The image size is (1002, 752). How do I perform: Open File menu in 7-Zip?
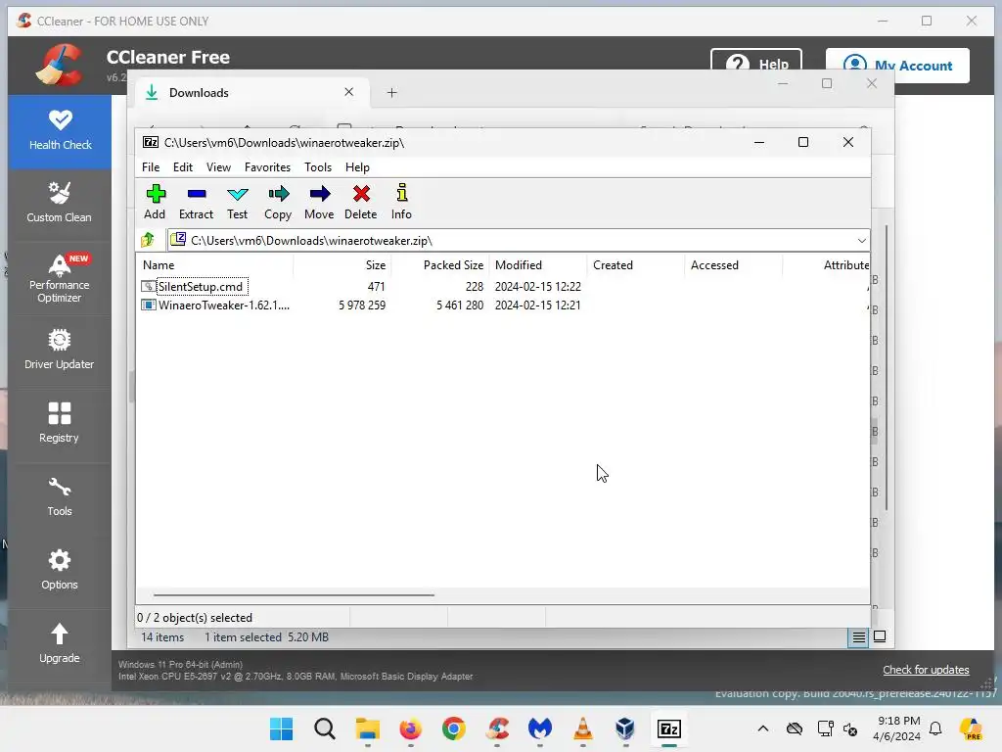[151, 166]
